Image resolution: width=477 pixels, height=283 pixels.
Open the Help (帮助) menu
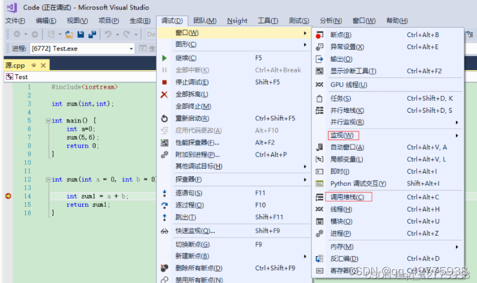pos(396,20)
